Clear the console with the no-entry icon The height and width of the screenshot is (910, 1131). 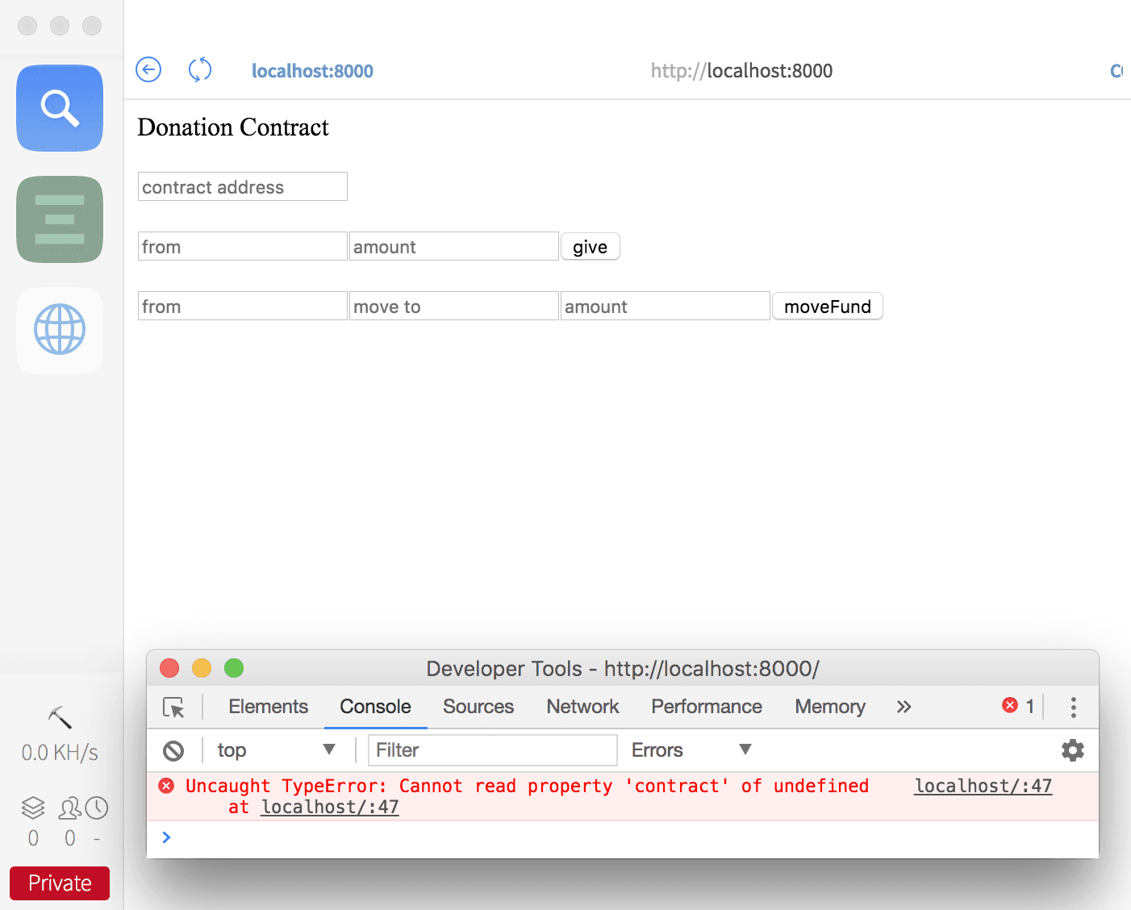click(173, 750)
